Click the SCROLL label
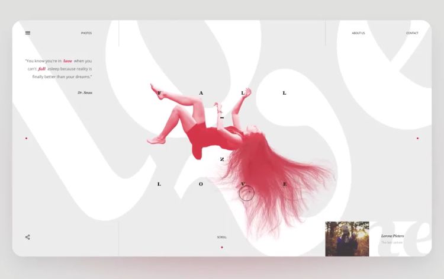Screen dimensions: 444x279 (222, 237)
